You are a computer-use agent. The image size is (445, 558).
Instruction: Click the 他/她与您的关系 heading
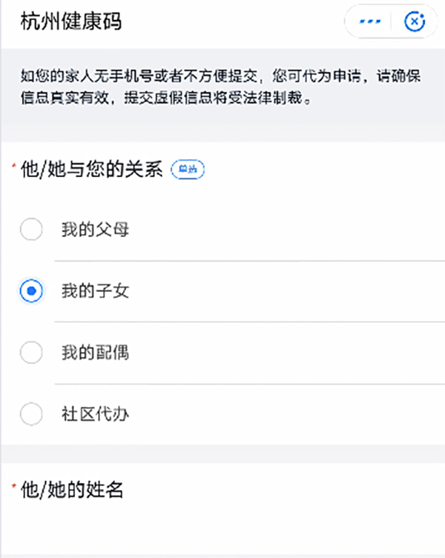click(91, 169)
